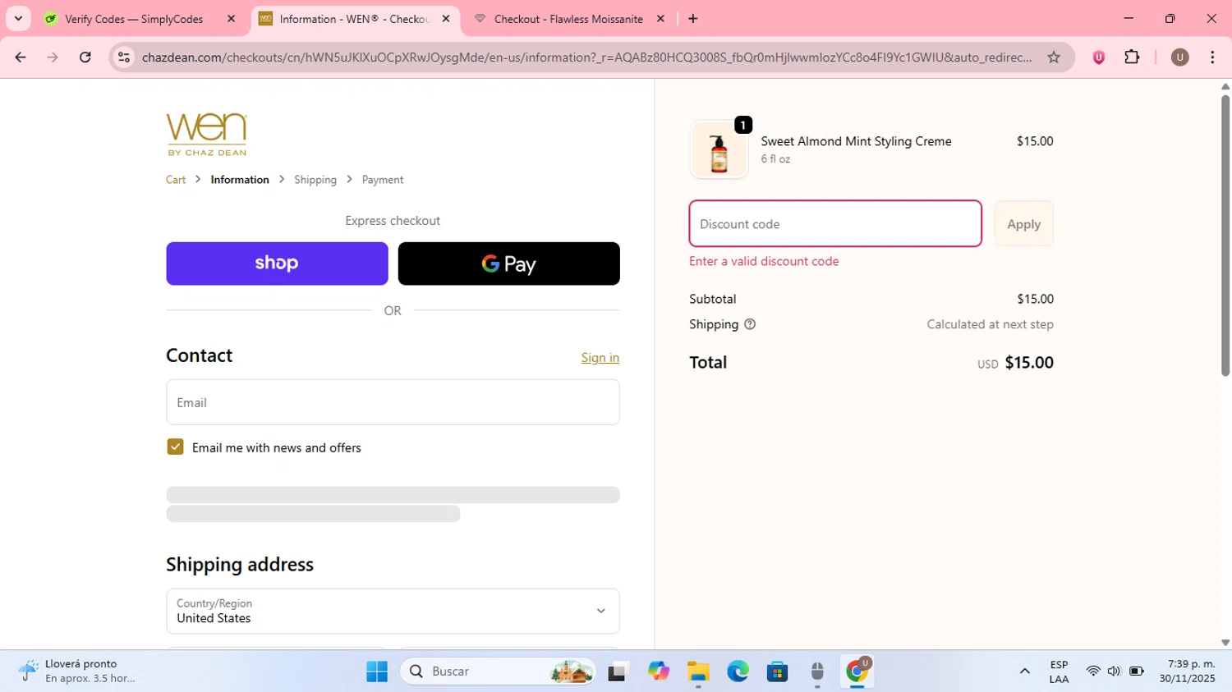Open the Wi-Fi network icon
The width and height of the screenshot is (1232, 692).
[1093, 671]
